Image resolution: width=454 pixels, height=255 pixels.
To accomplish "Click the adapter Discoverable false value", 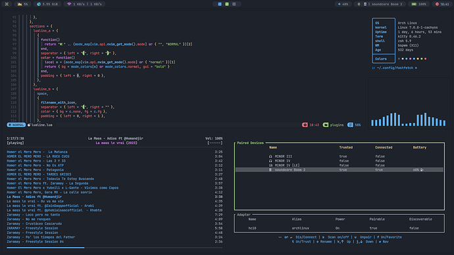I will click(x=414, y=228).
